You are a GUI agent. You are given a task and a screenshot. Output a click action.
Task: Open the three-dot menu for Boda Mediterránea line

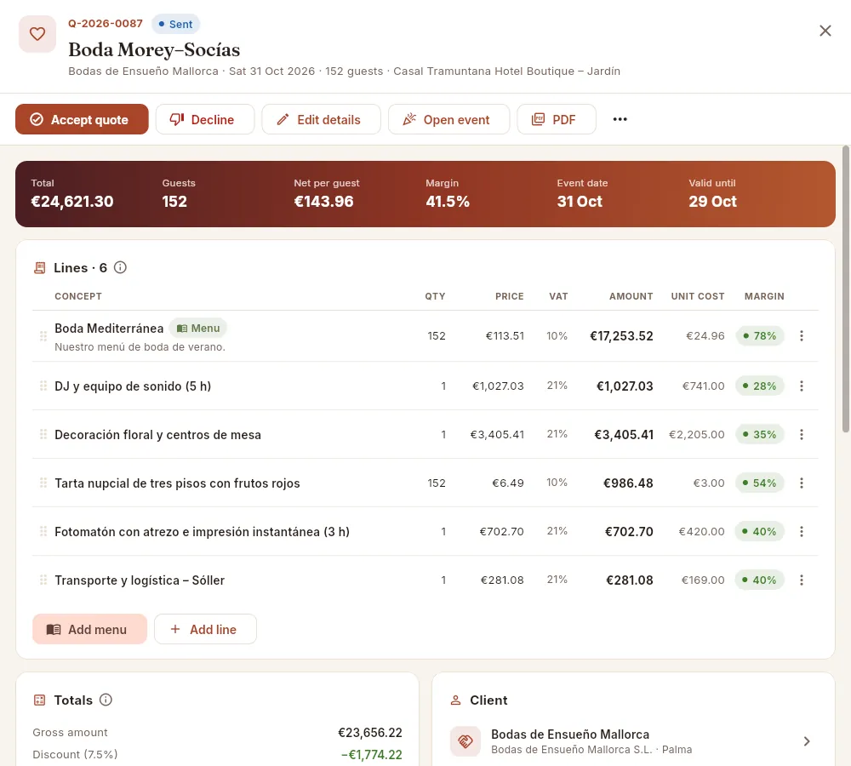[x=802, y=336]
